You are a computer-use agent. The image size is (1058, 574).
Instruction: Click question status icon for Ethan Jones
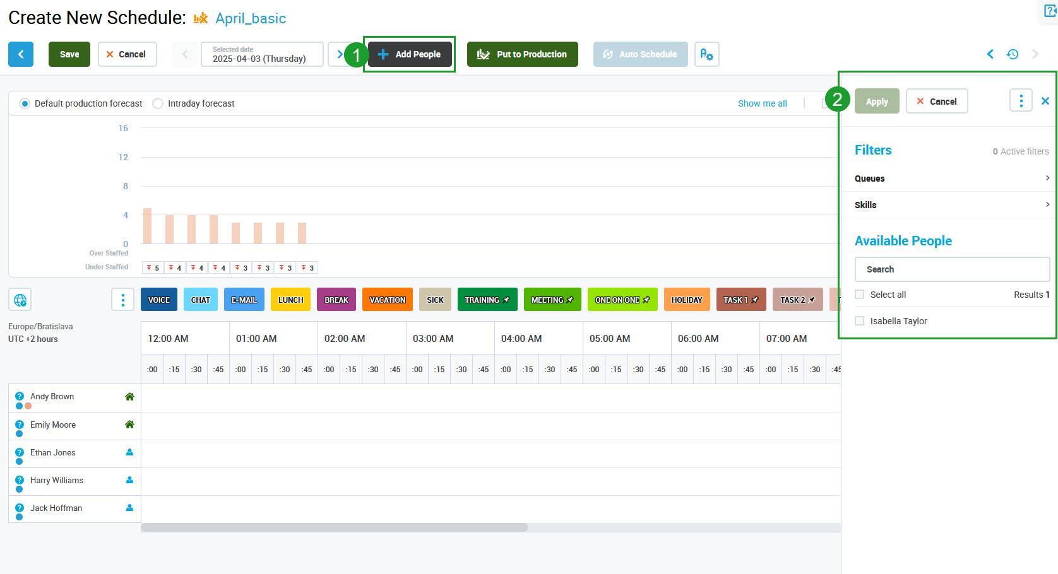pyautogui.click(x=20, y=452)
